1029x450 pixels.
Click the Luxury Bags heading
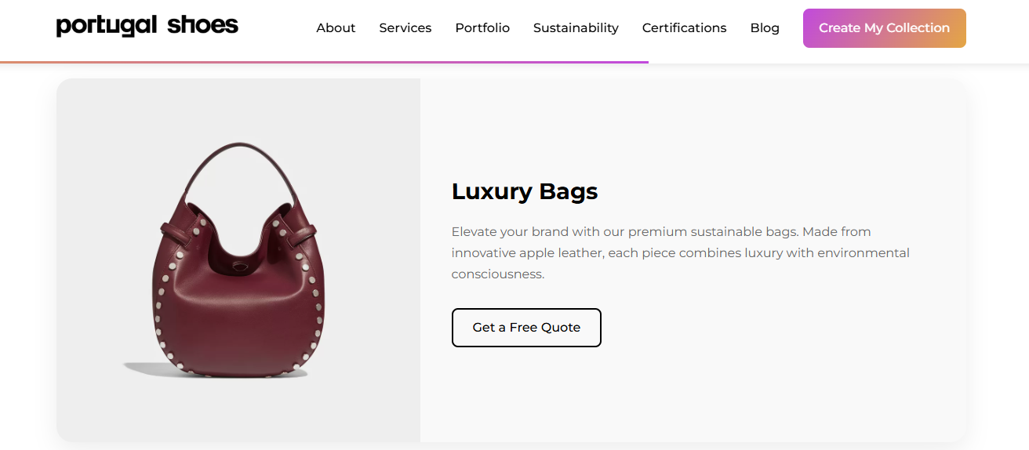click(525, 191)
